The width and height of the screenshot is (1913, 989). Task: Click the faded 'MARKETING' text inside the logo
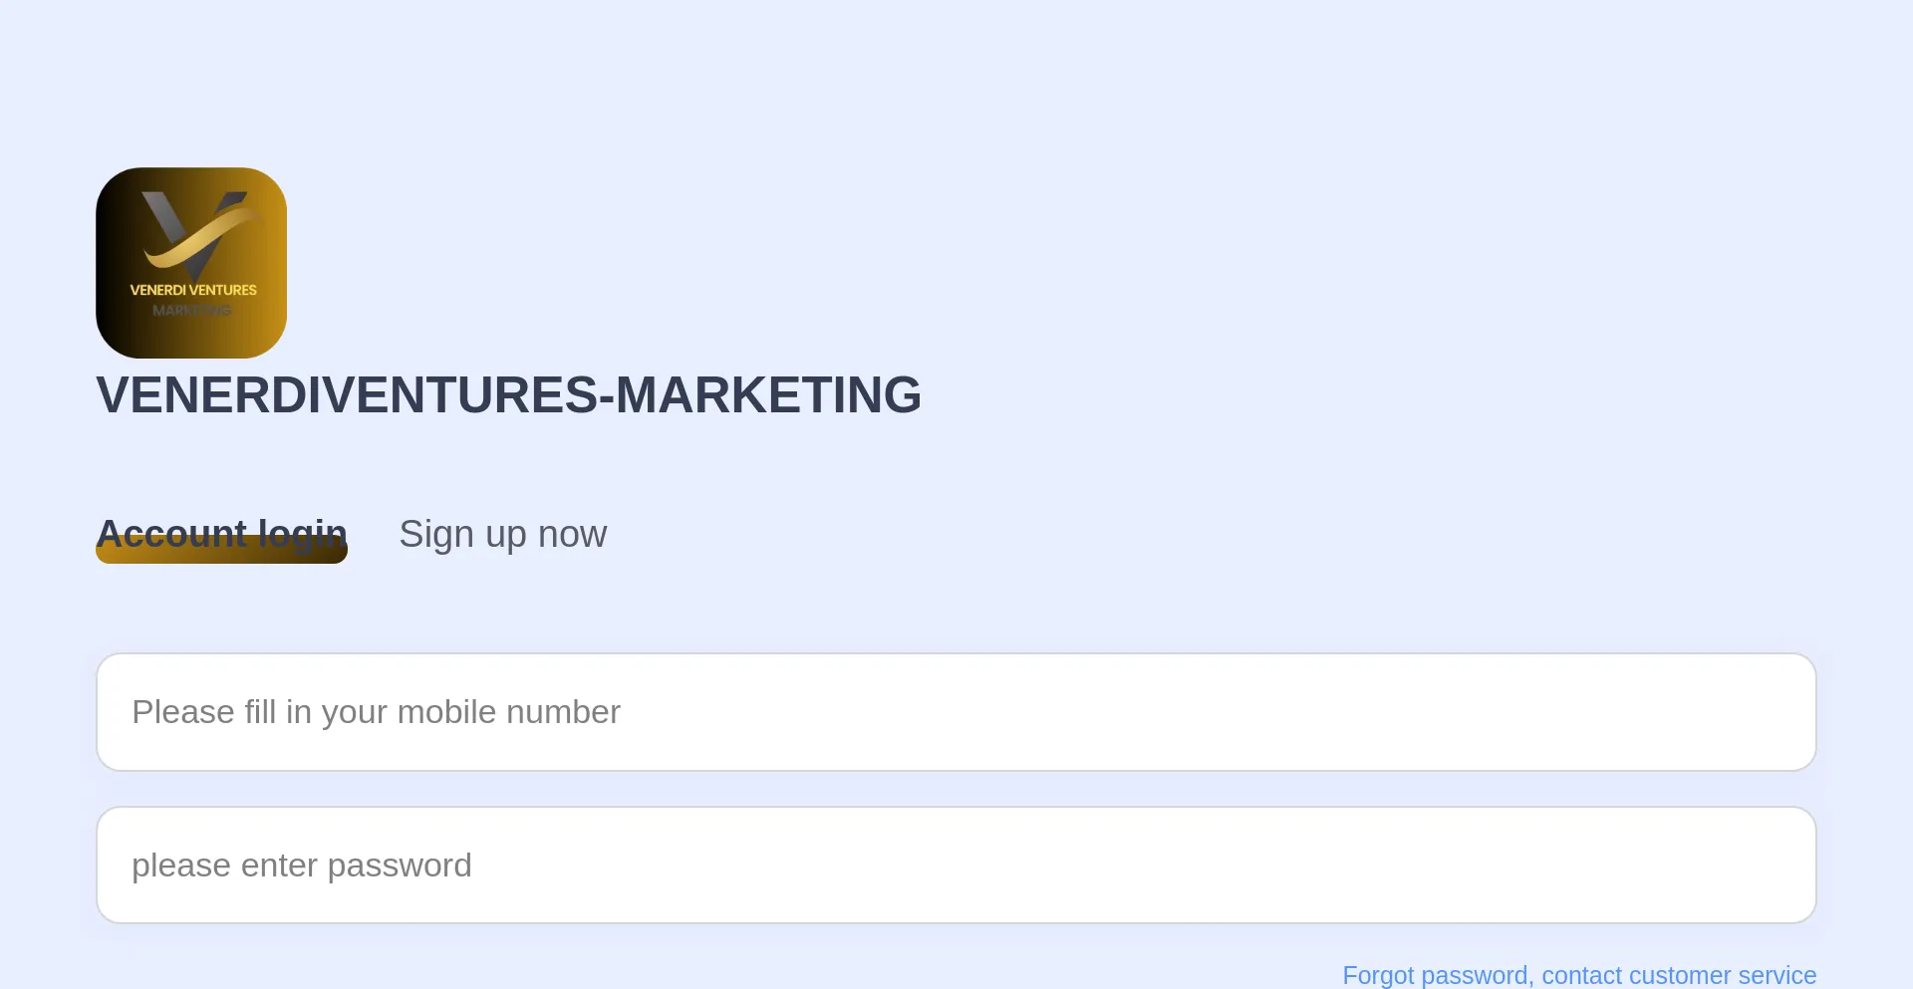(x=191, y=311)
